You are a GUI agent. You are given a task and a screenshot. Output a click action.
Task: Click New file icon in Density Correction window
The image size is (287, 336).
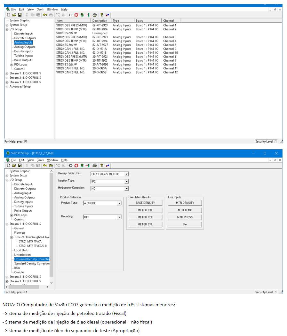(x=9, y=165)
